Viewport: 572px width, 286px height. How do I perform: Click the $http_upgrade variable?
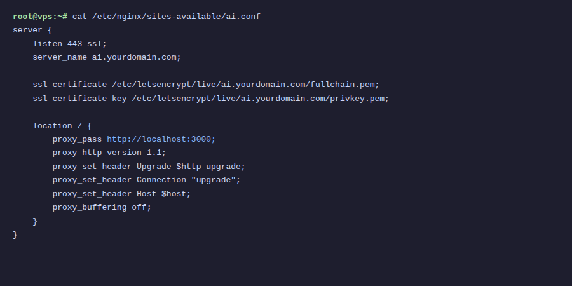coord(210,167)
